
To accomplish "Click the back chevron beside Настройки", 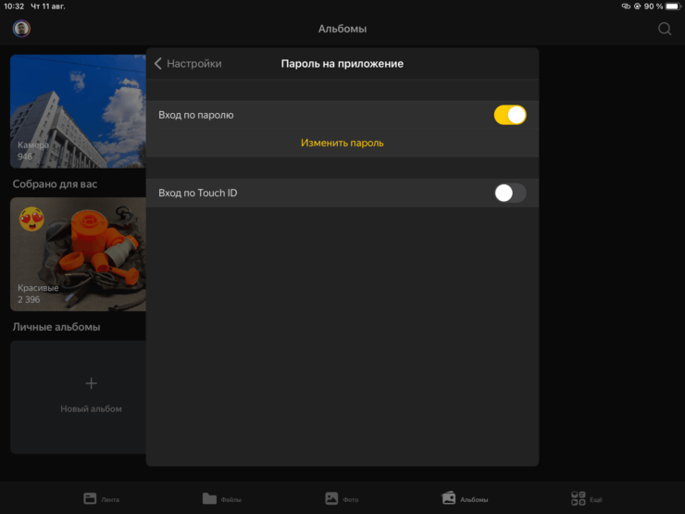I will point(158,64).
